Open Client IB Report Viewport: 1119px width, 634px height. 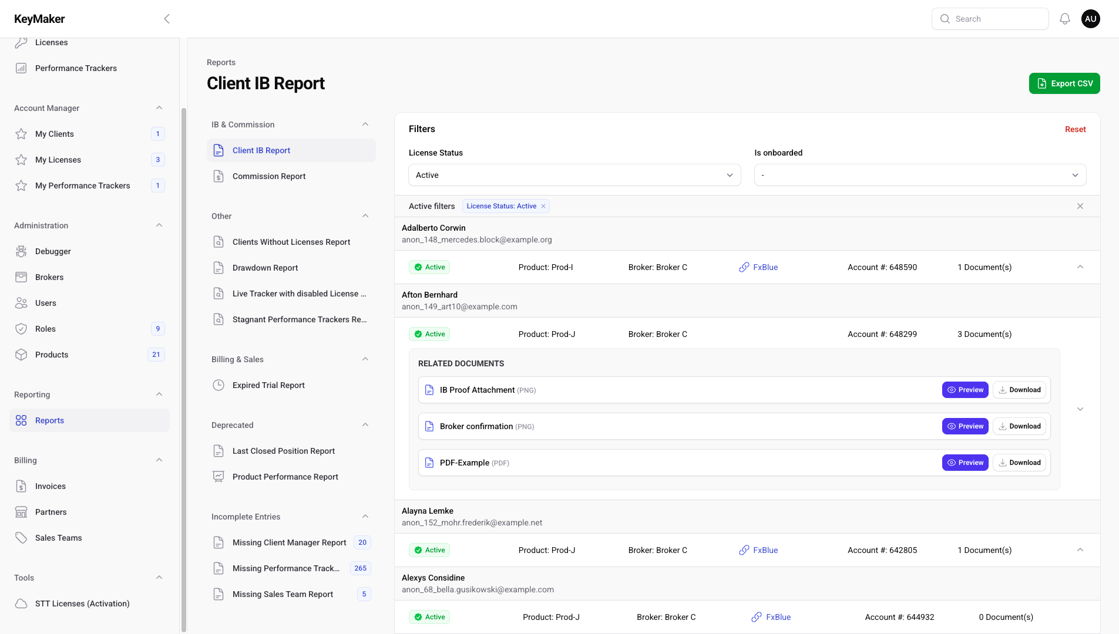(291, 150)
